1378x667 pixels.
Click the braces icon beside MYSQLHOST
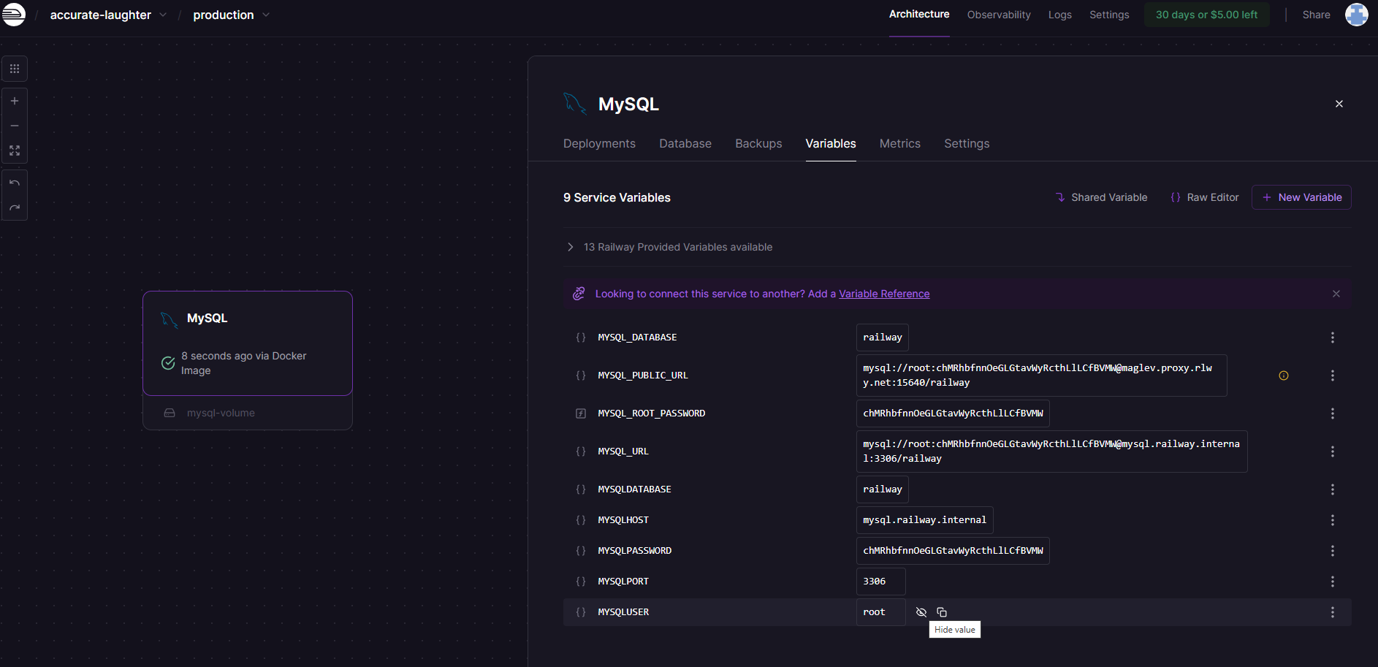pos(581,520)
